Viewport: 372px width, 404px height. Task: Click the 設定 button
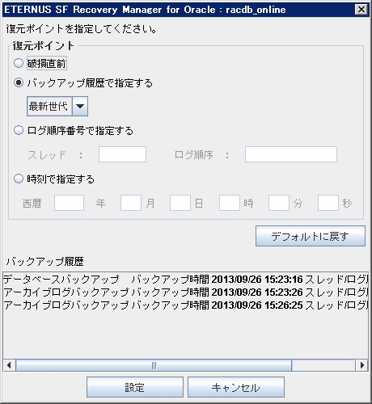[135, 387]
